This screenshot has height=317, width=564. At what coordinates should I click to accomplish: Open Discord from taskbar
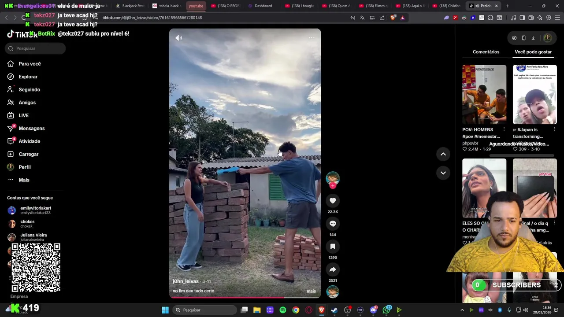coord(374,310)
